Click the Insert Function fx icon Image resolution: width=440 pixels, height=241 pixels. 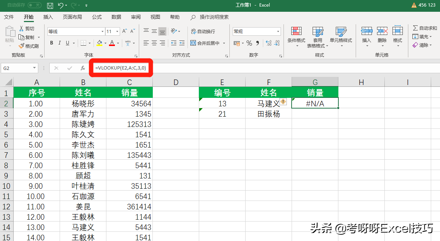click(83, 68)
